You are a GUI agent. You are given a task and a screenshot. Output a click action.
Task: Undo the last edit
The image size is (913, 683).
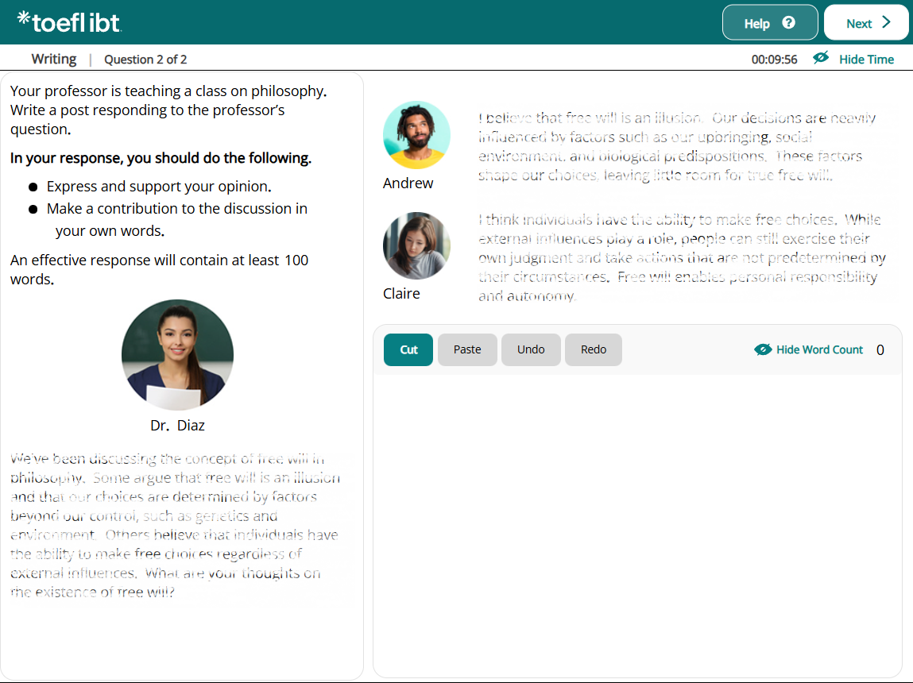click(531, 350)
